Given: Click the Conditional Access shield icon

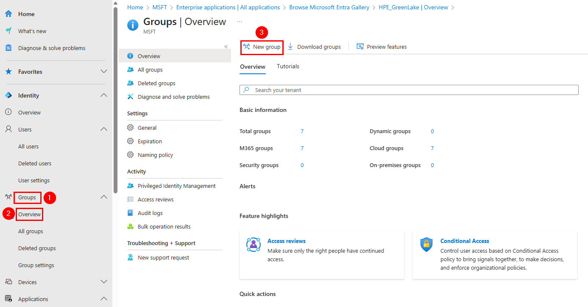Looking at the screenshot, I should [x=426, y=245].
